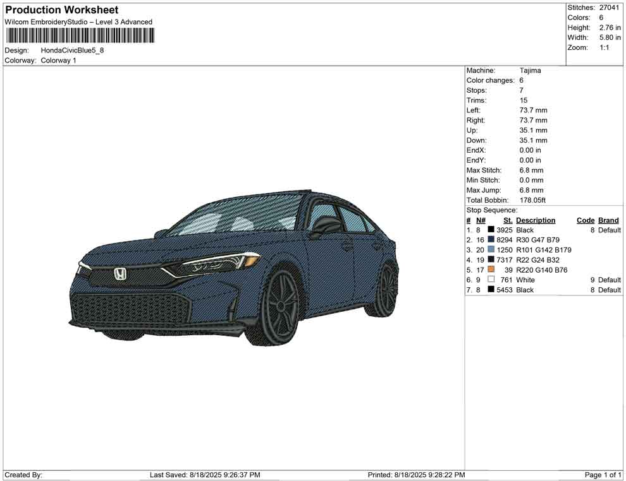Click the dark blue R30 G47 B79 swatch

coord(491,239)
